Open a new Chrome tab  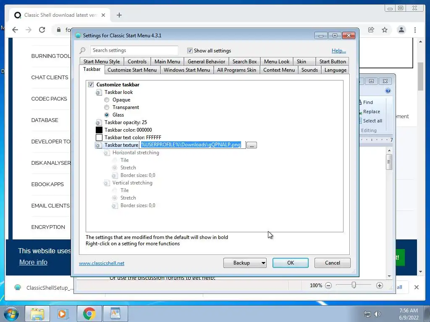(x=119, y=15)
